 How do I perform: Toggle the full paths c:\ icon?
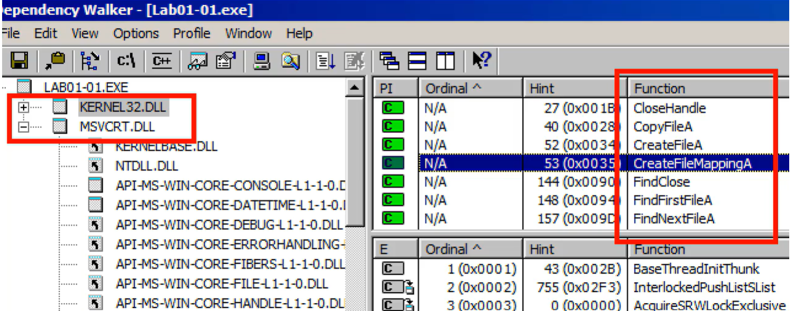126,62
